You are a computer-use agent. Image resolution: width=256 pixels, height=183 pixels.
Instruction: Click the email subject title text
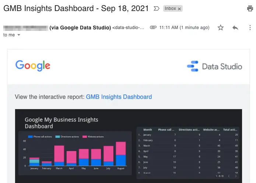click(x=76, y=8)
